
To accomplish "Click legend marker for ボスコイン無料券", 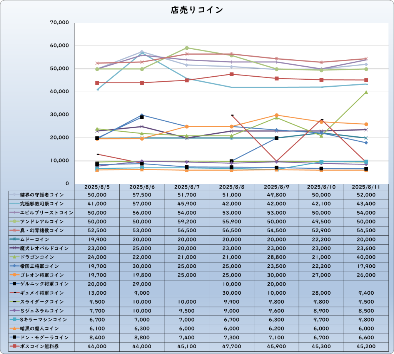I will [14, 346].
